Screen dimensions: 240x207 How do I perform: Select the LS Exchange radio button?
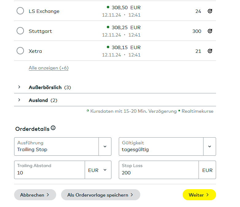pos(20,11)
